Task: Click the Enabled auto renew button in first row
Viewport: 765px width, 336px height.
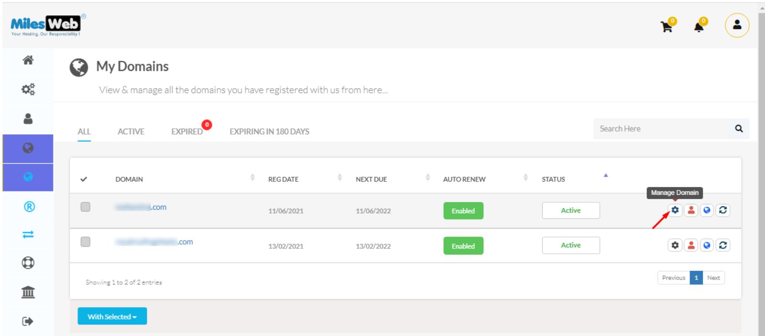Action: [463, 211]
